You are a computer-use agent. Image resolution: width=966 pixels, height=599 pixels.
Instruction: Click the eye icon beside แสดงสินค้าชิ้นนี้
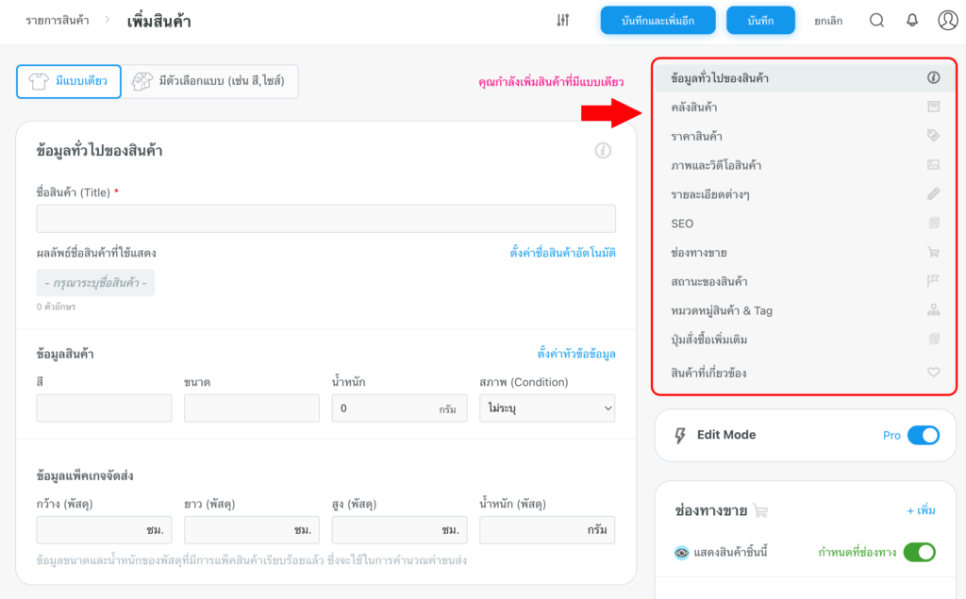click(x=681, y=553)
